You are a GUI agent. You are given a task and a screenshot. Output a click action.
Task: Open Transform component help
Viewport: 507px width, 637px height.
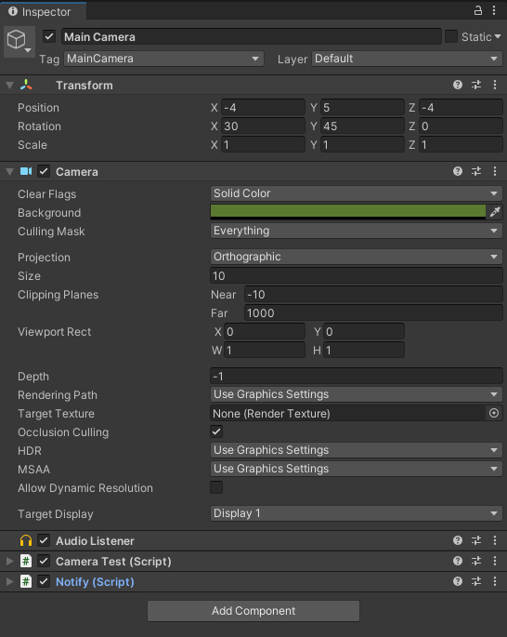click(x=458, y=85)
